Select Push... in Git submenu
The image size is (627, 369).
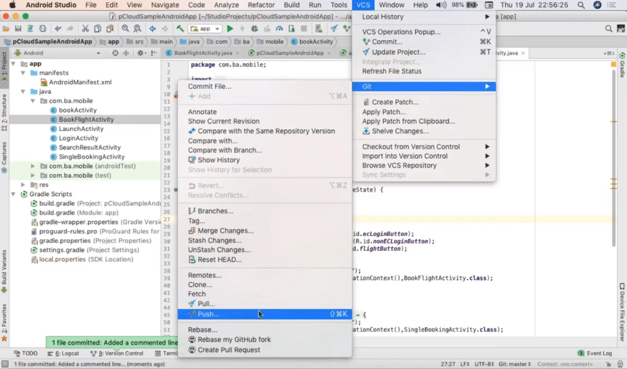[265, 314]
